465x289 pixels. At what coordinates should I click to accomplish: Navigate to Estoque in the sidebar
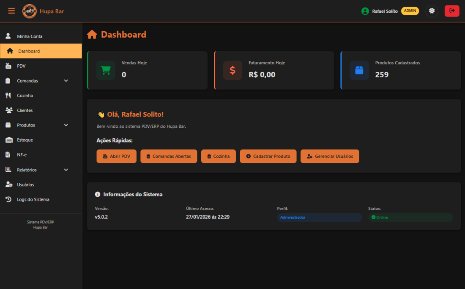pyautogui.click(x=41, y=140)
